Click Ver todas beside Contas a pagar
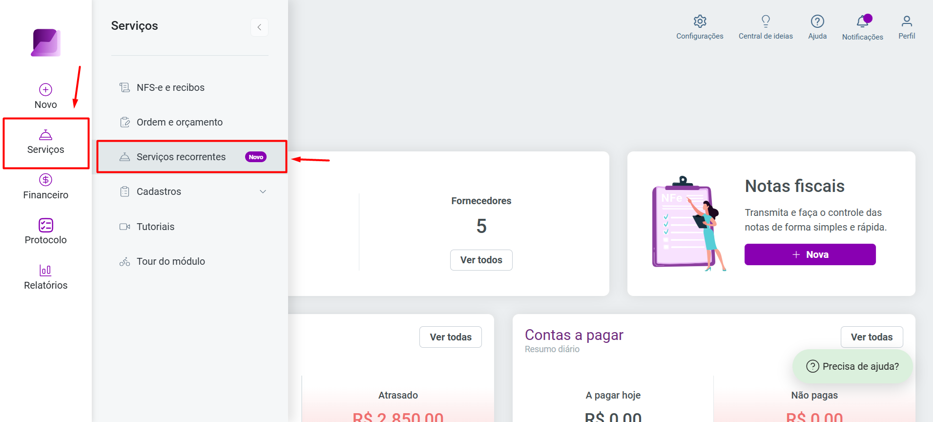The image size is (933, 422). click(x=871, y=337)
